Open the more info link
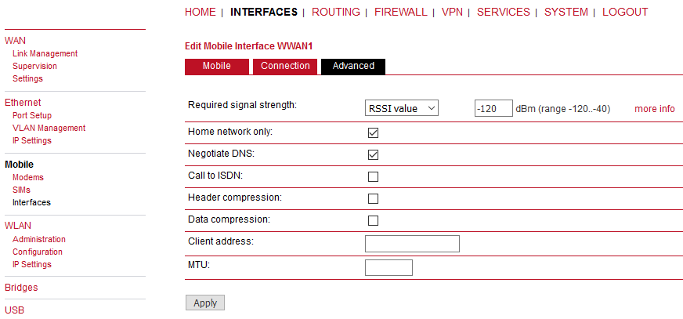Image resolution: width=683 pixels, height=319 pixels. coord(654,109)
